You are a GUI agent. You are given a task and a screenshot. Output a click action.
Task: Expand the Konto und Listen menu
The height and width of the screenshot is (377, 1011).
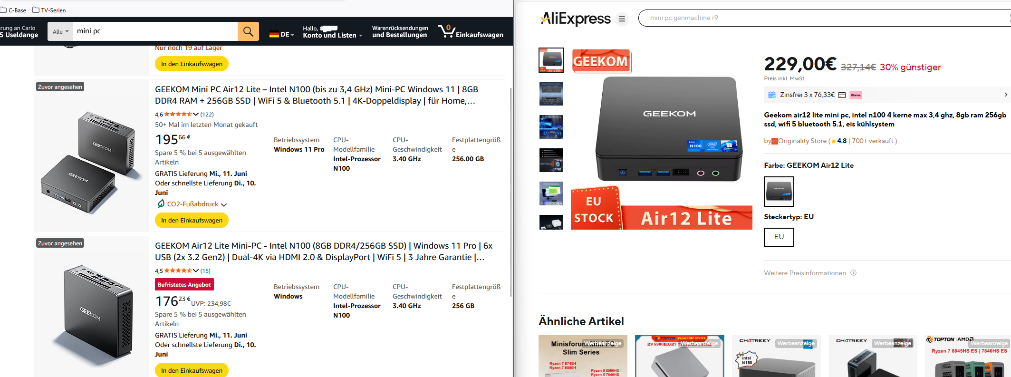pyautogui.click(x=333, y=32)
